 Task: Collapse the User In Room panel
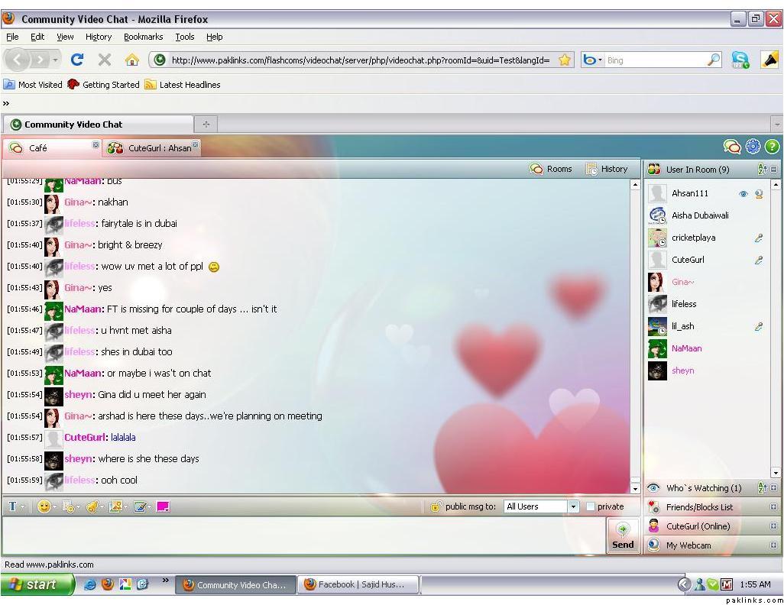[x=773, y=170]
